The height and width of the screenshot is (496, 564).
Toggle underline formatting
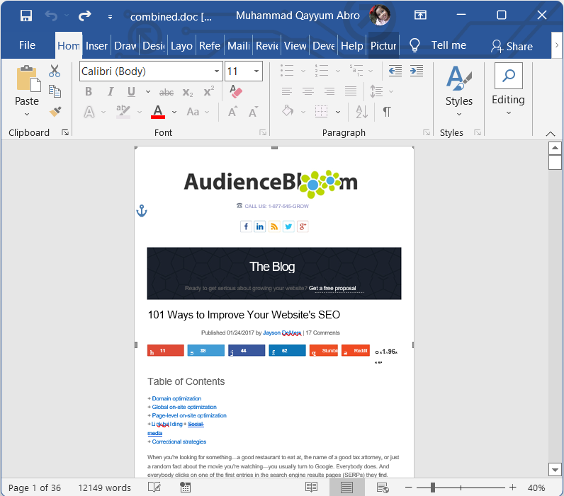[x=132, y=91]
